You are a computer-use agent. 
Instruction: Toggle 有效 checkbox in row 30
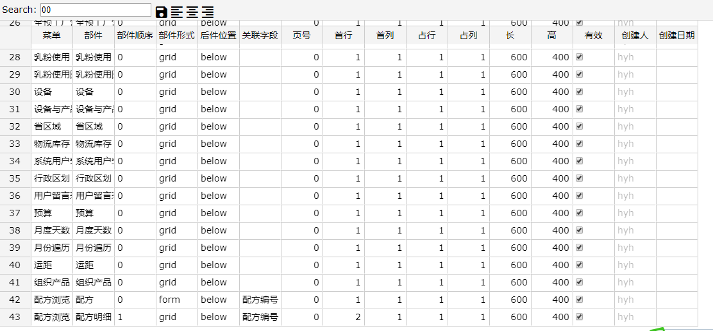[x=579, y=91]
